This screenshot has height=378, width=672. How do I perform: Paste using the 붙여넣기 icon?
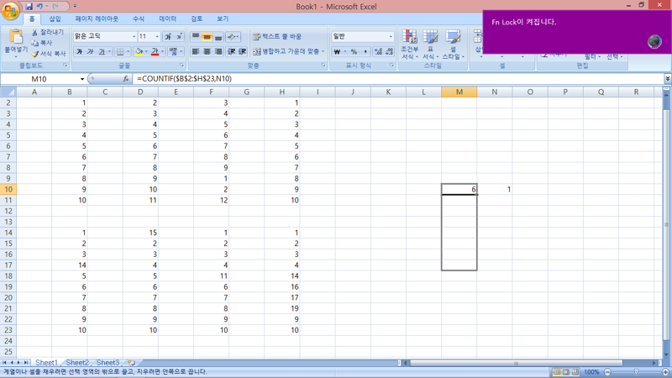pyautogui.click(x=16, y=37)
